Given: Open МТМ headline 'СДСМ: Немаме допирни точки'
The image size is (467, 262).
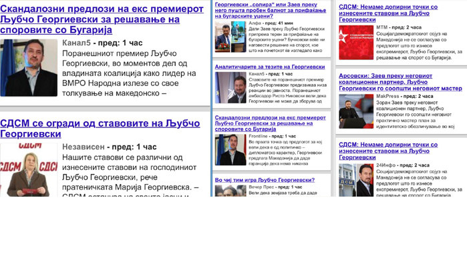Looking at the screenshot, I should pyautogui.click(x=388, y=13).
